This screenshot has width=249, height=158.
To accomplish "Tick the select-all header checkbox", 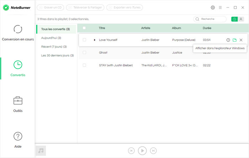I will click(84, 28).
